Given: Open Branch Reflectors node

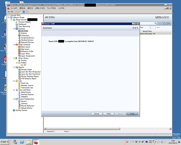Looking at the screenshot, I should (28, 106).
